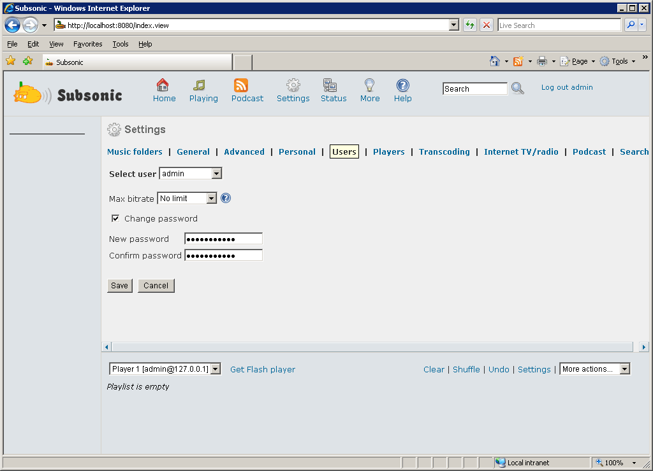Click the Get Flash player link
Screen dimensions: 653x471
click(x=262, y=369)
